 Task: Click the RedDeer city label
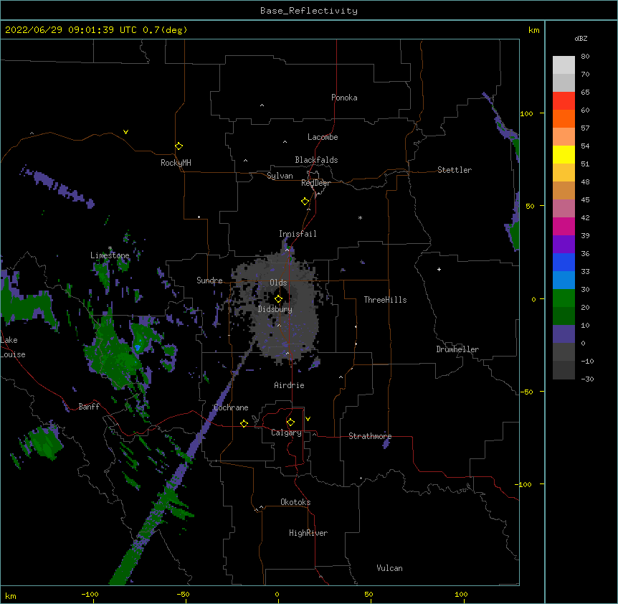coord(315,183)
